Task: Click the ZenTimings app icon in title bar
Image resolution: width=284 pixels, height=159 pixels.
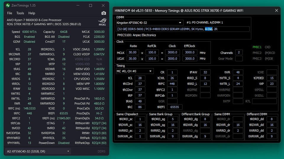Action: [8, 5]
